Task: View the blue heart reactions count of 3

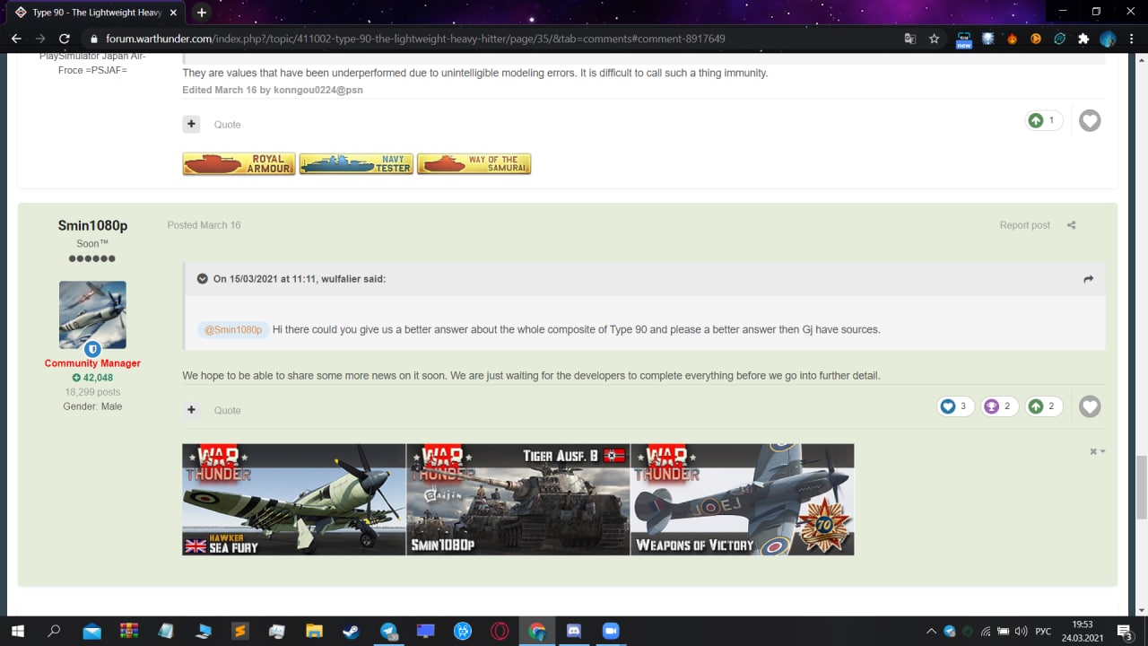Action: (954, 406)
